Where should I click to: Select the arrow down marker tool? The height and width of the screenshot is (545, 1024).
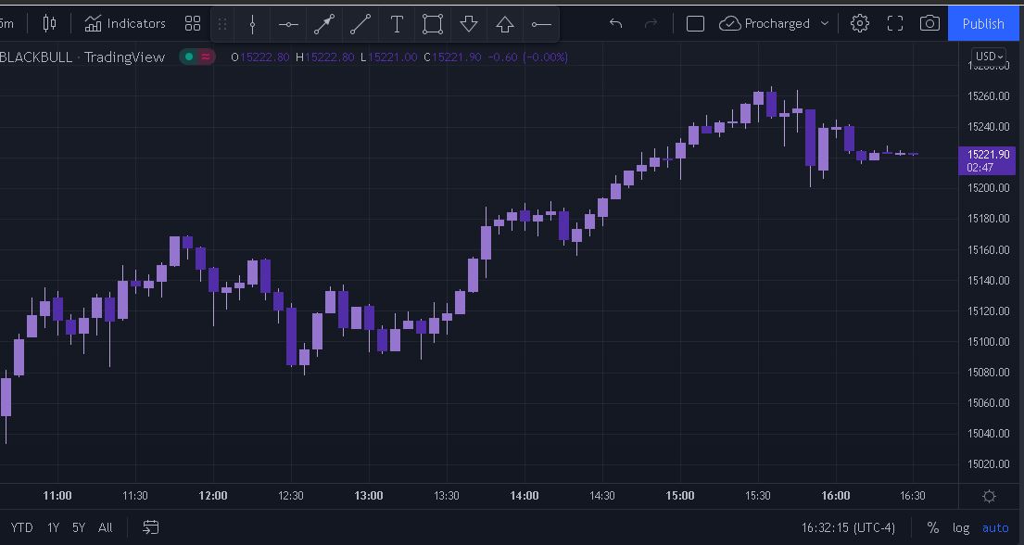coord(469,24)
